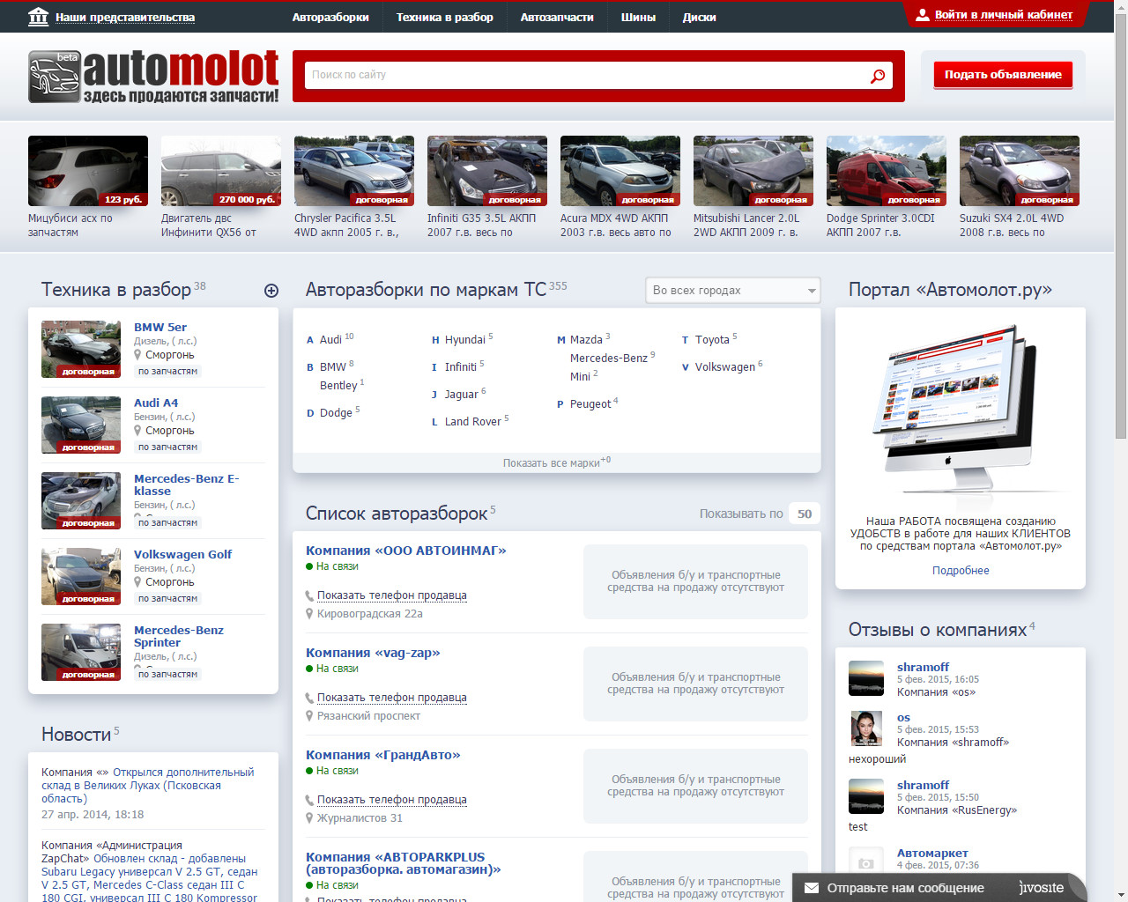
Task: Show seller phone for ООО АВТОИНМАГ
Action: pyautogui.click(x=392, y=595)
